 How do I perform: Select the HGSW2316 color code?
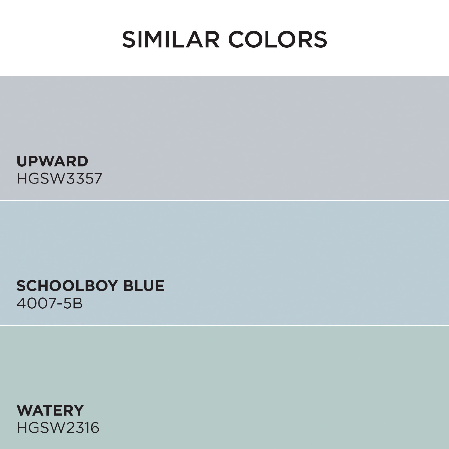(x=58, y=428)
